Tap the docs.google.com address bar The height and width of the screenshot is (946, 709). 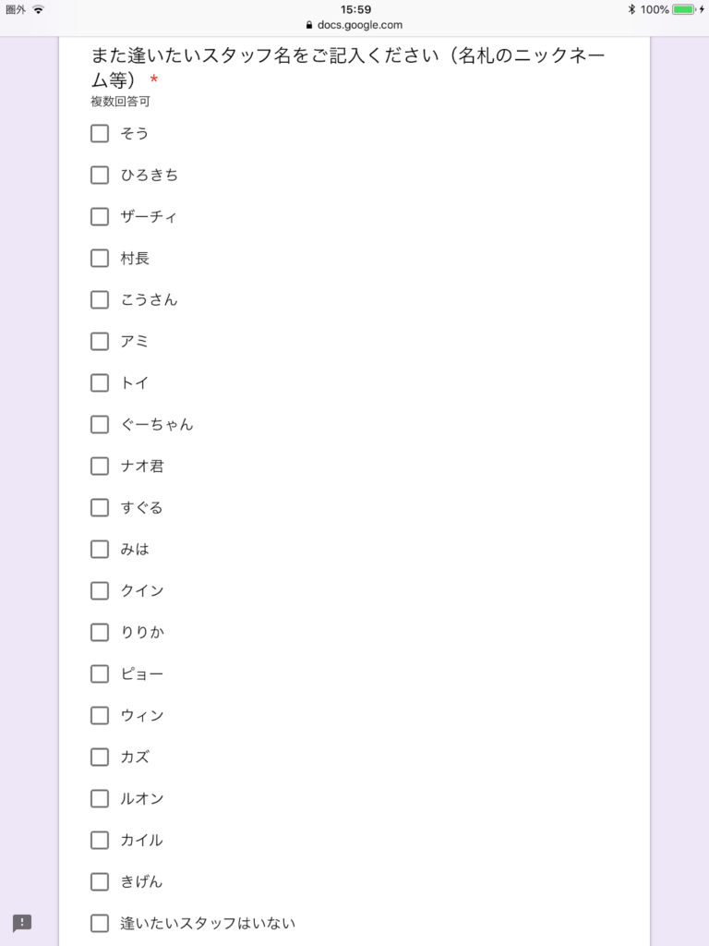point(354,26)
